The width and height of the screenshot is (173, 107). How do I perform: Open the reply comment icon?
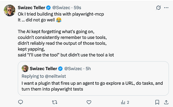[x=20, y=102]
